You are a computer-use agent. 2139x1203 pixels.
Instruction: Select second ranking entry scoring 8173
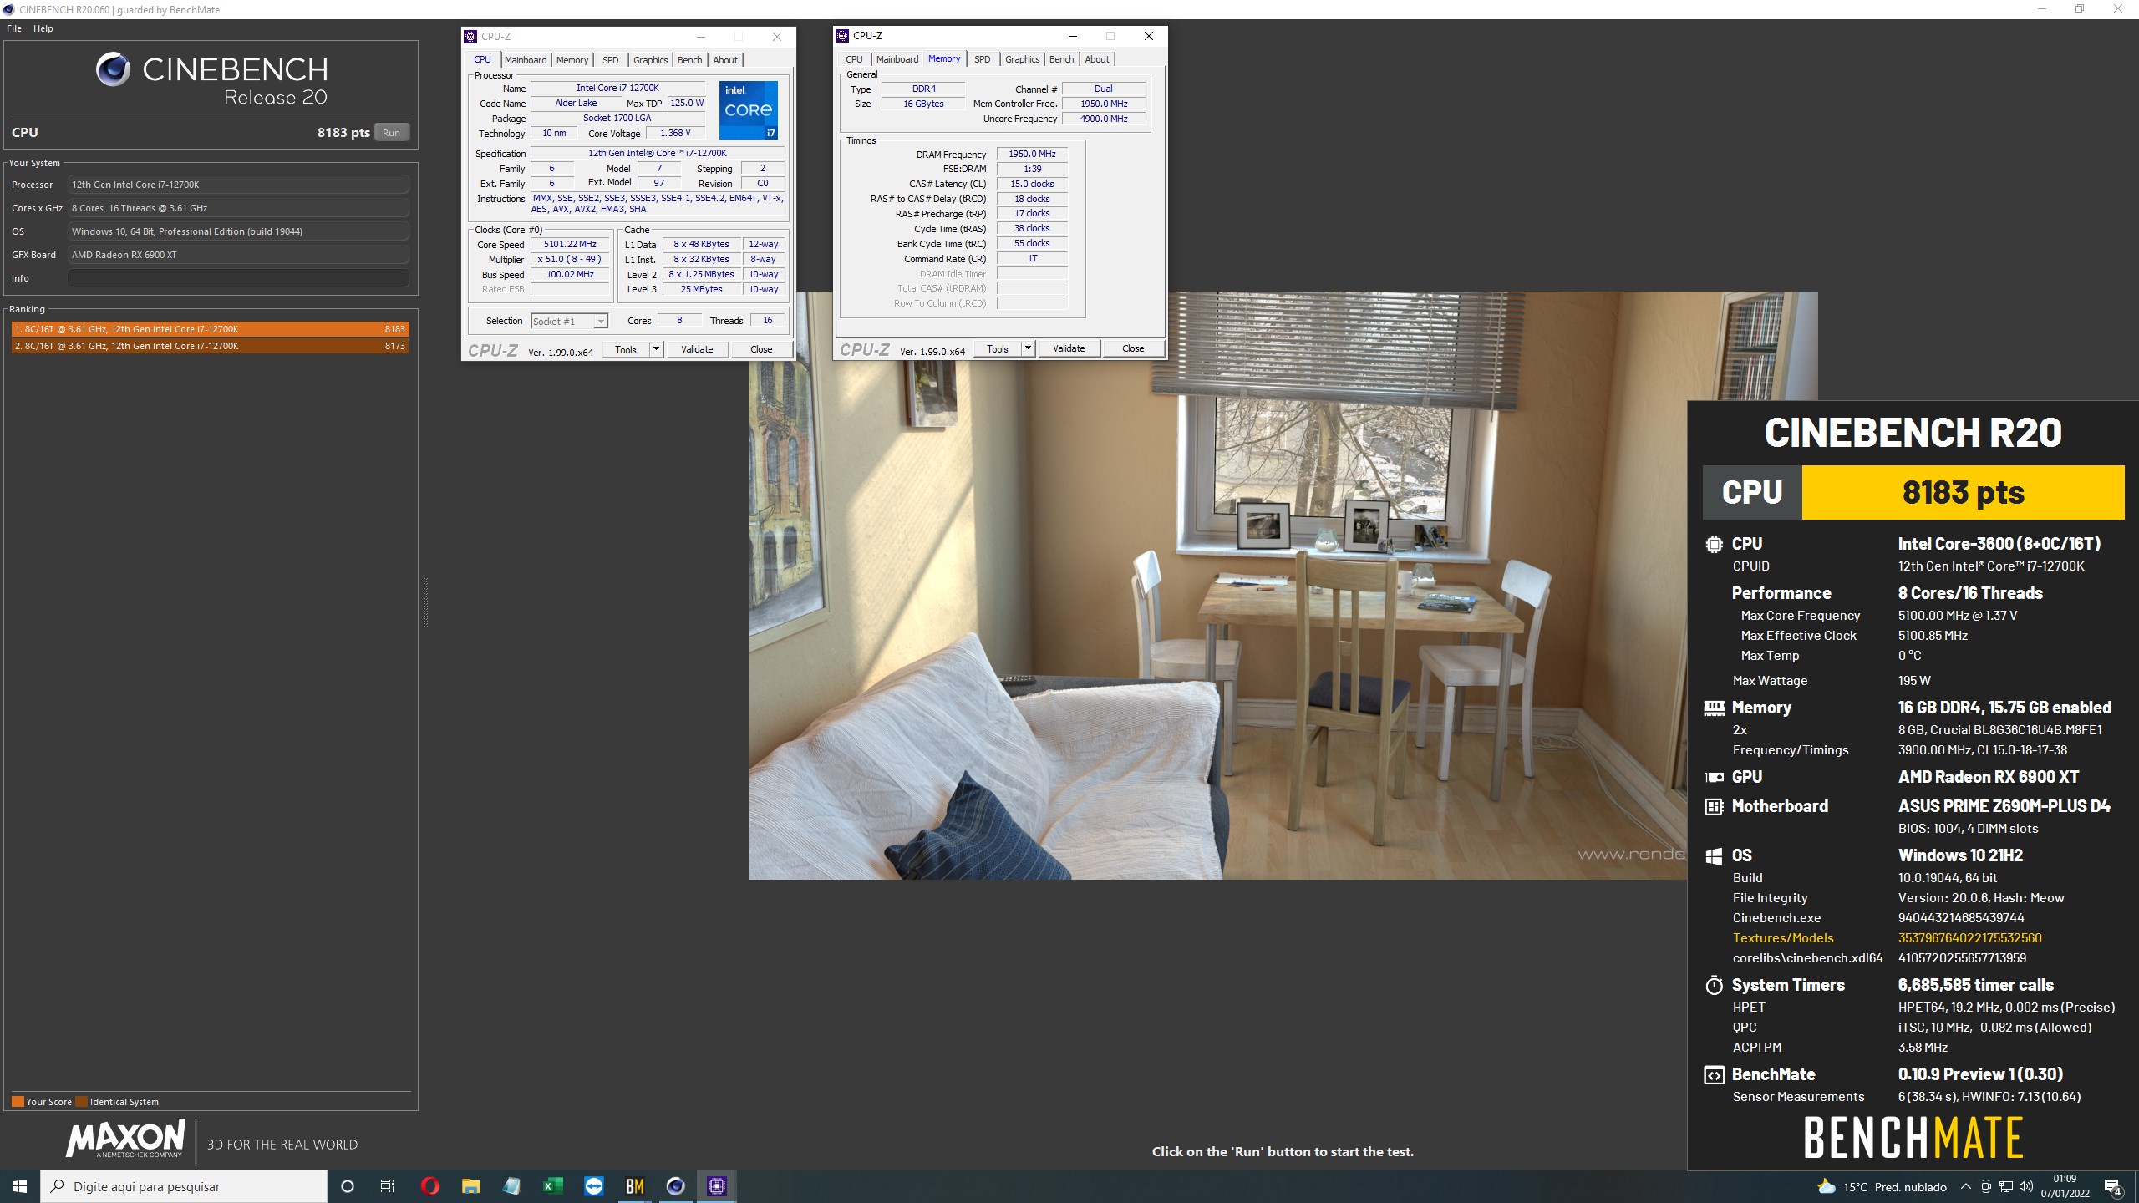[210, 346]
